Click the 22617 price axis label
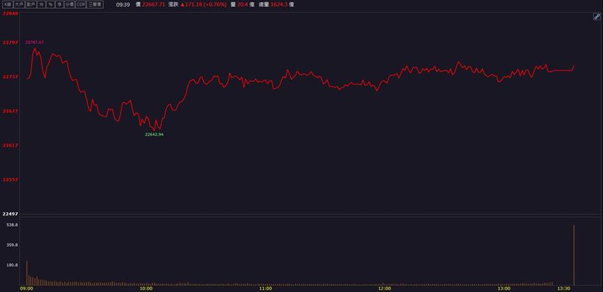 (x=10, y=145)
